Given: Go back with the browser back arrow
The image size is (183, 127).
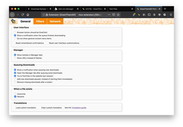Looking at the screenshot, I should (x=12, y=15).
